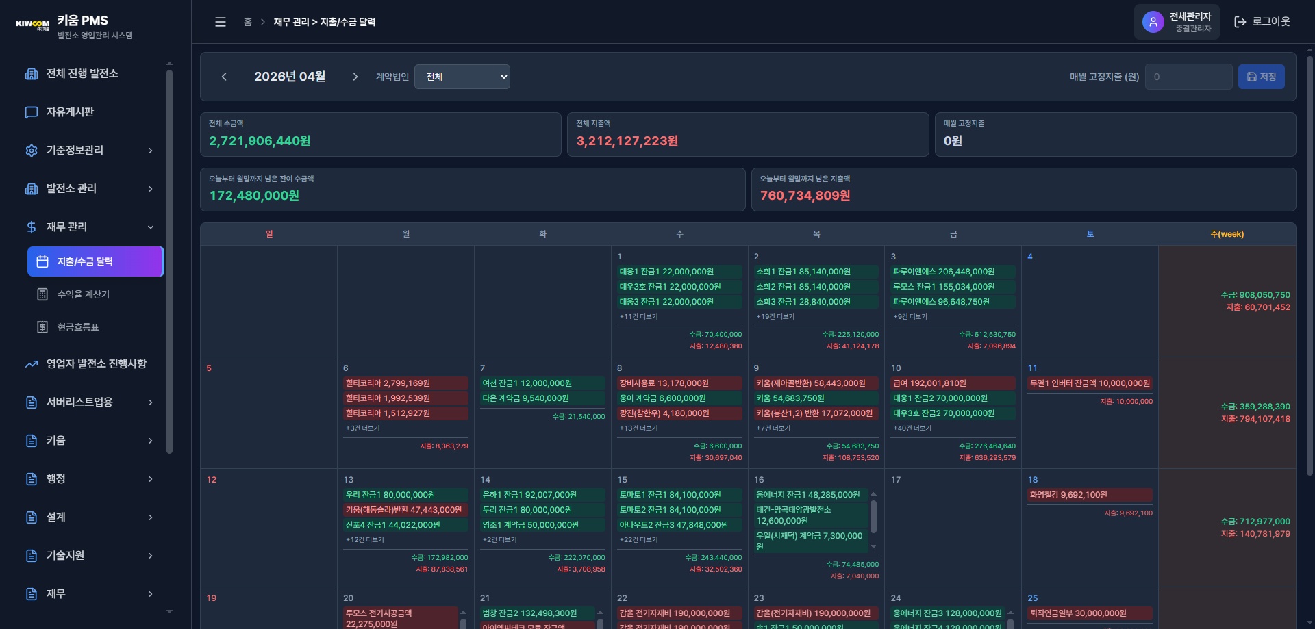Show more entries via +19건 더보기
1315x629 pixels.
775,317
